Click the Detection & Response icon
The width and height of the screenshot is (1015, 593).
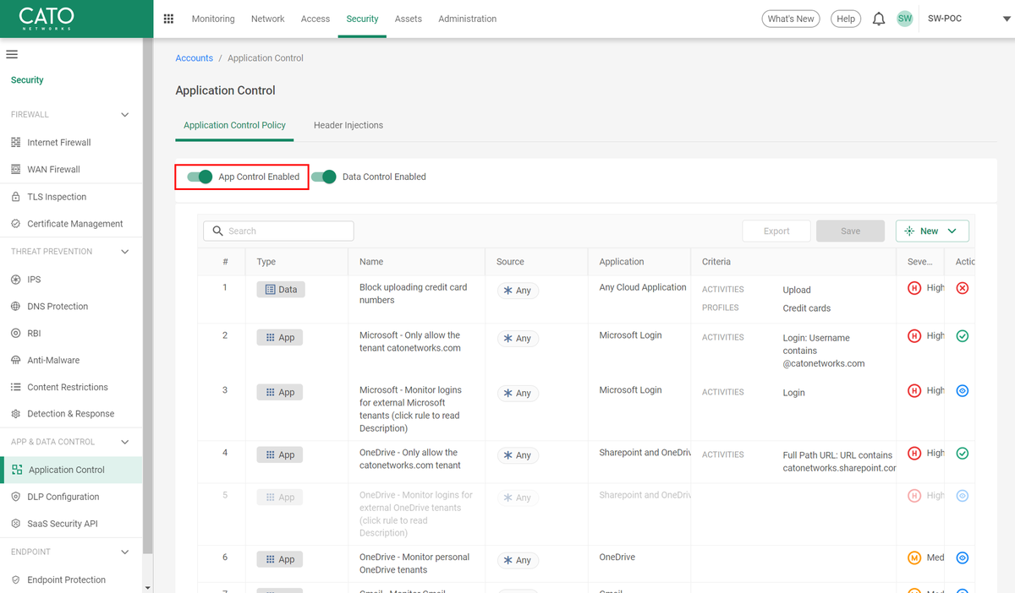[x=16, y=414]
